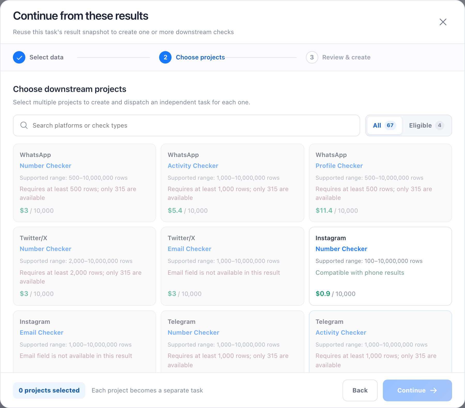Screen dimensions: 465x408
Task: Click the search magnifier icon
Action: click(24, 125)
